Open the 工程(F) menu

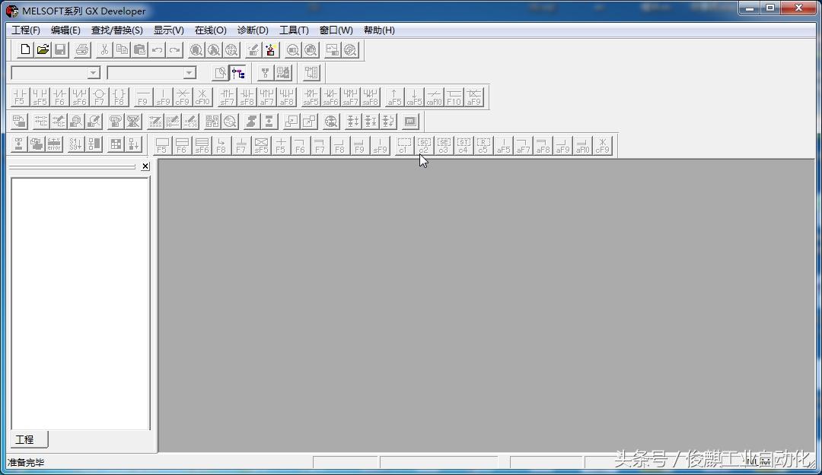click(26, 30)
